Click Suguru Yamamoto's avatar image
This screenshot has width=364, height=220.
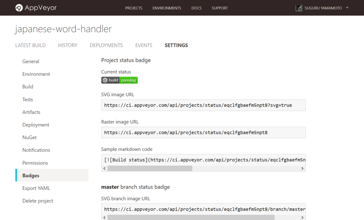(x=299, y=7)
